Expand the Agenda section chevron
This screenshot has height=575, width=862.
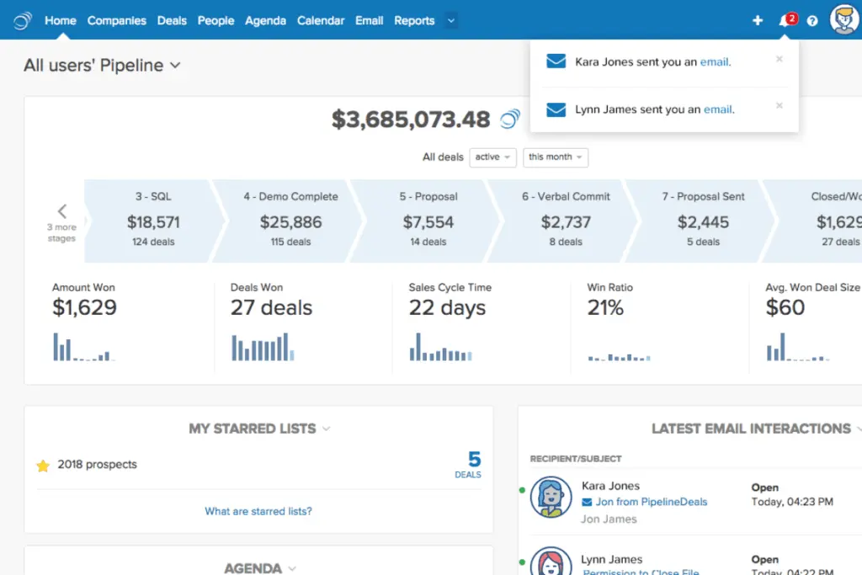tap(292, 568)
